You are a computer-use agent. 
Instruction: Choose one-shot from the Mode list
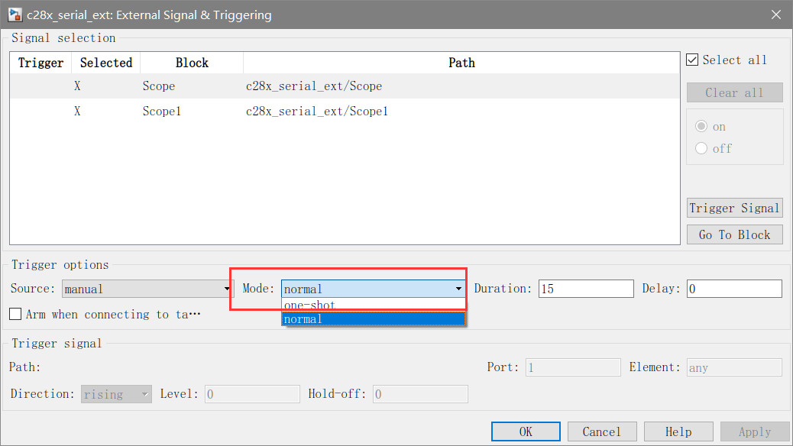tap(374, 305)
